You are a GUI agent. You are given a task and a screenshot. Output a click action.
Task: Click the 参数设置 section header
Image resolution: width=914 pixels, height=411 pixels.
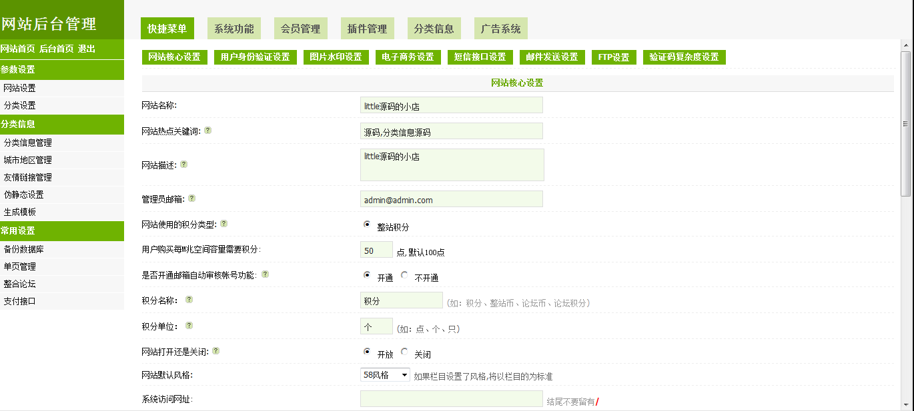tap(62, 69)
